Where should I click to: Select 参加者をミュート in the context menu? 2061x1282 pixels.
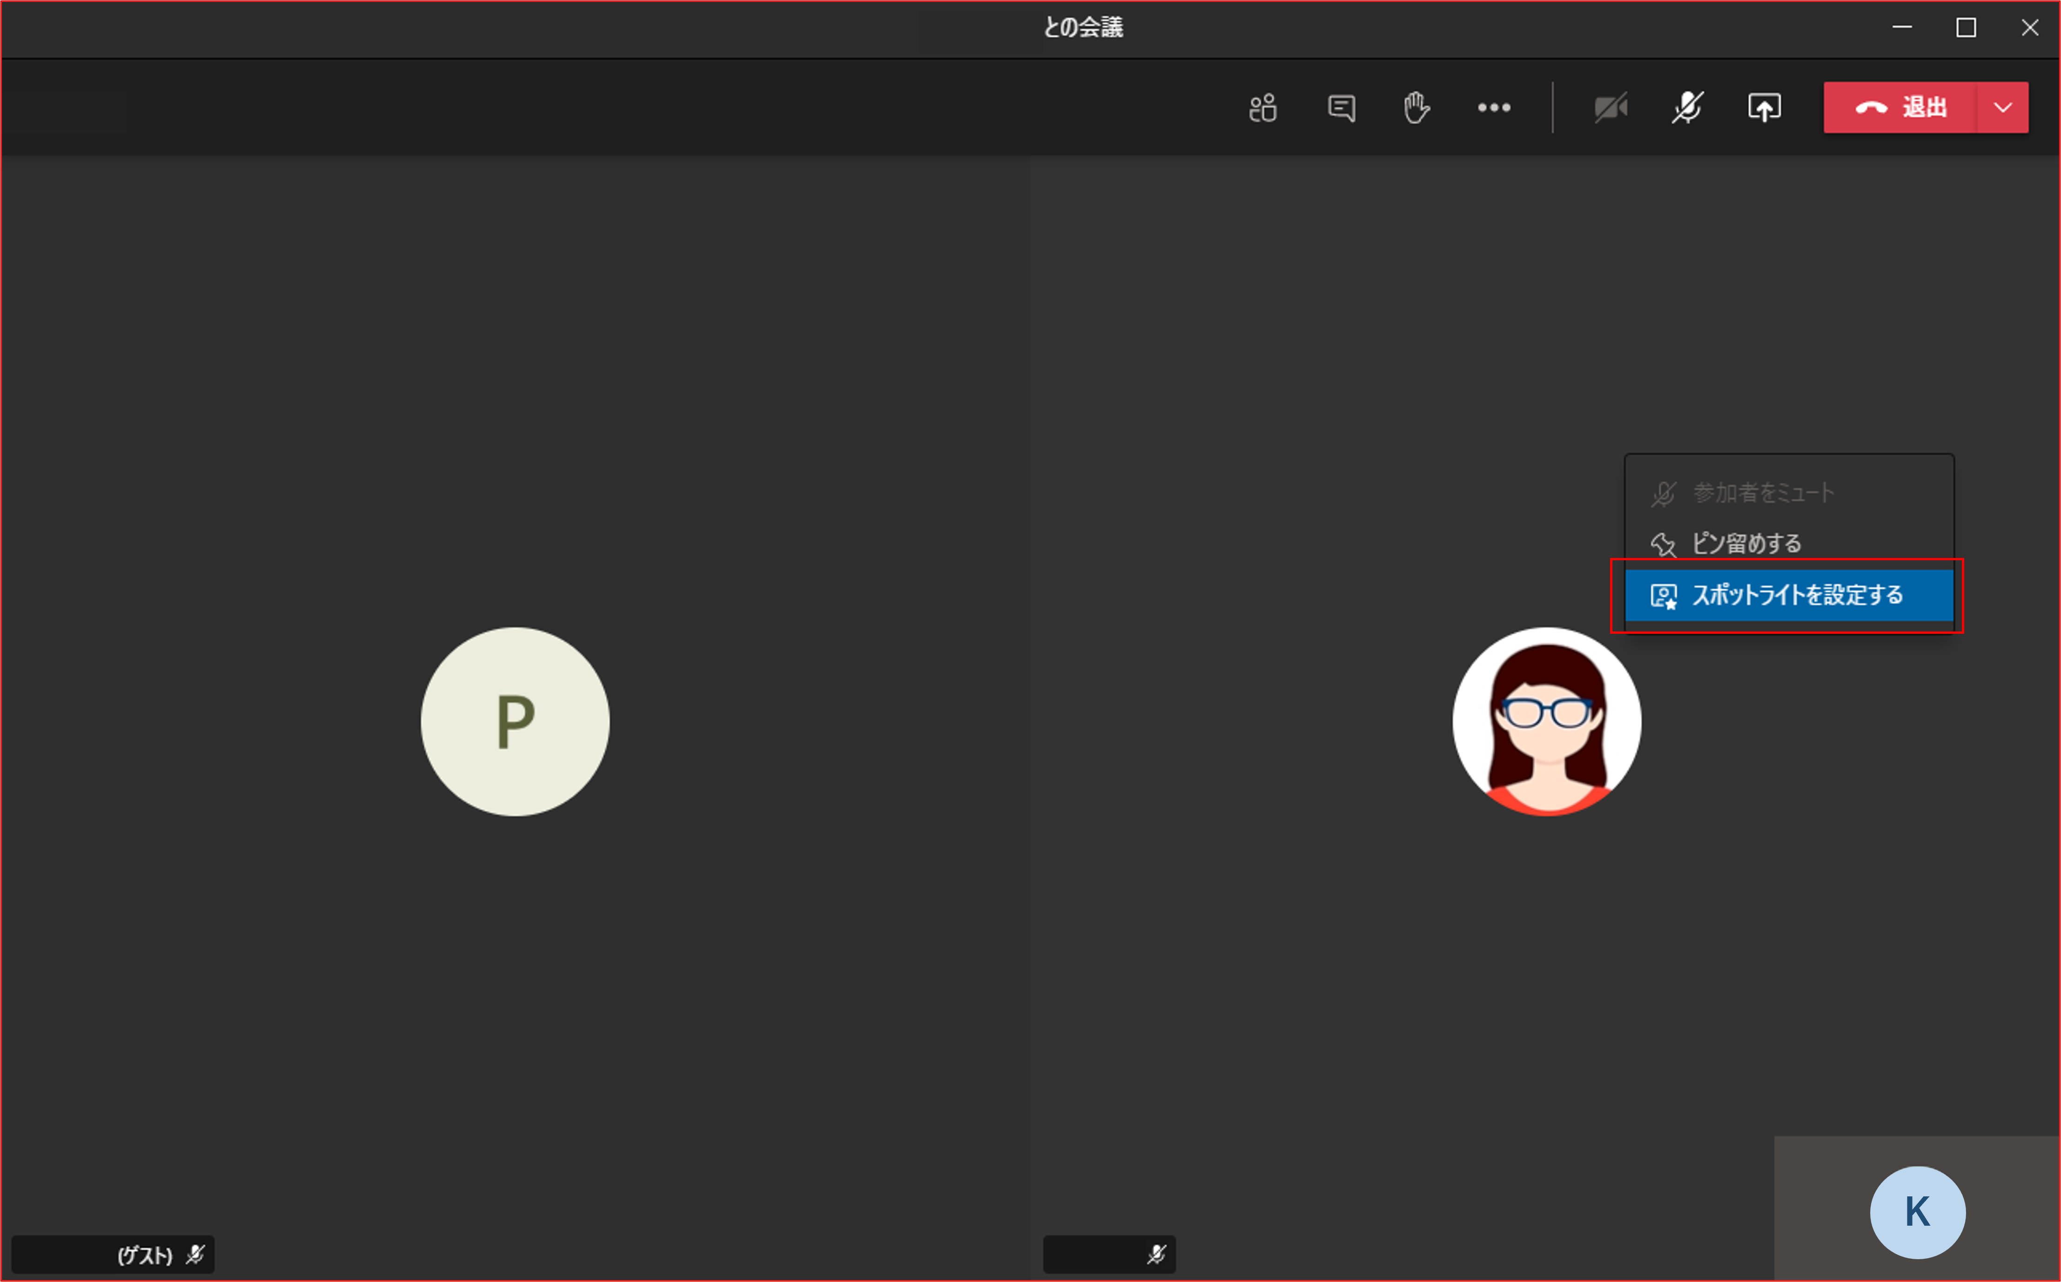(x=1789, y=493)
